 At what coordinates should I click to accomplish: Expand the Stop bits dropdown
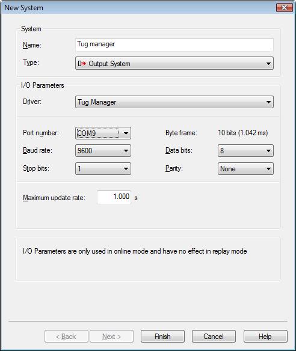pos(103,168)
